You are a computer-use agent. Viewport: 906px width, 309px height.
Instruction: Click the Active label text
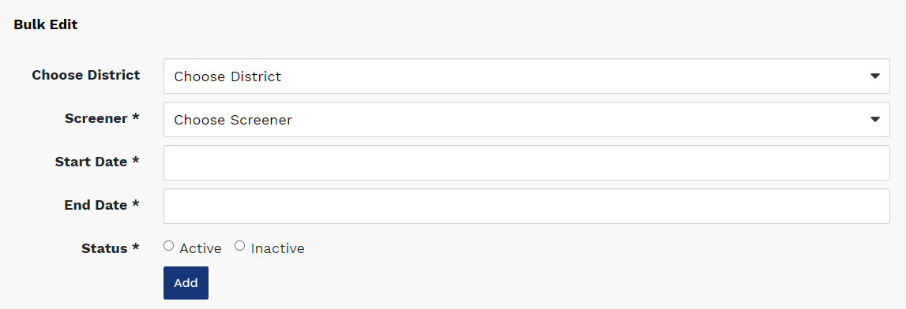click(201, 248)
